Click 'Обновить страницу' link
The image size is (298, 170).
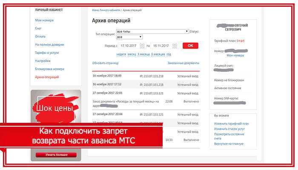click(106, 63)
